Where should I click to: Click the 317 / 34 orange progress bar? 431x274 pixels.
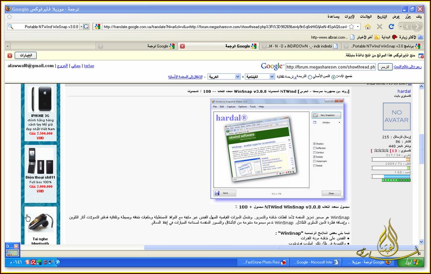(x=391, y=159)
